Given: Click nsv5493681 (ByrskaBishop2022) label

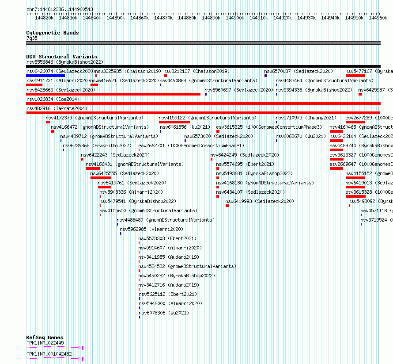Looking at the screenshot, I should (x=254, y=173).
